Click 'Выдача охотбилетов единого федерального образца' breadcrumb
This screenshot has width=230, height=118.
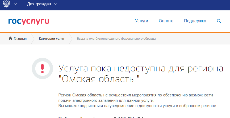116,39
